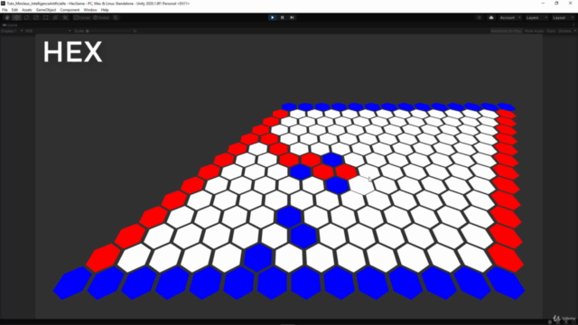578x325 pixels.
Task: Select the Rotate tool in the toolbar
Action: click(26, 18)
